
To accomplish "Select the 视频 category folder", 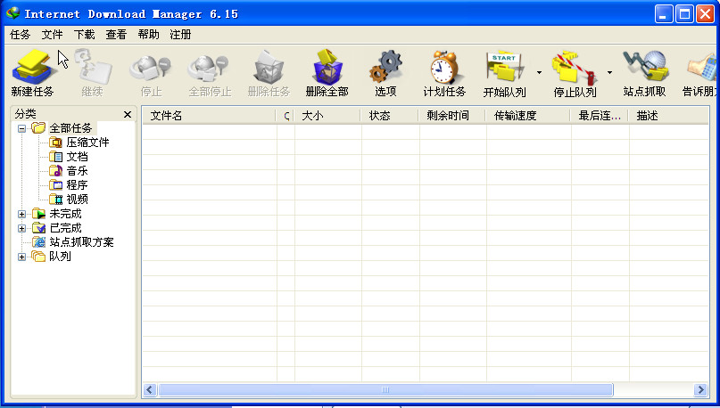I will [69, 199].
